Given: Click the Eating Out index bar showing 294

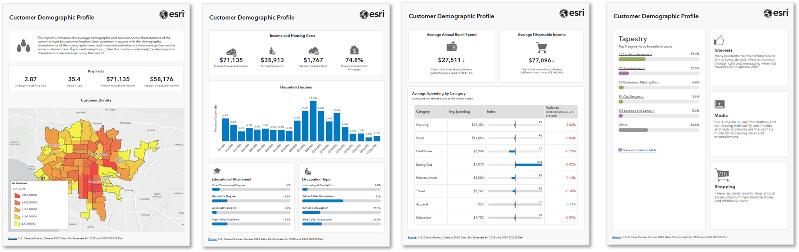Looking at the screenshot, I should tap(528, 165).
